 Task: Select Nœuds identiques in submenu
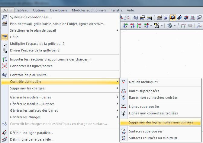160,82
